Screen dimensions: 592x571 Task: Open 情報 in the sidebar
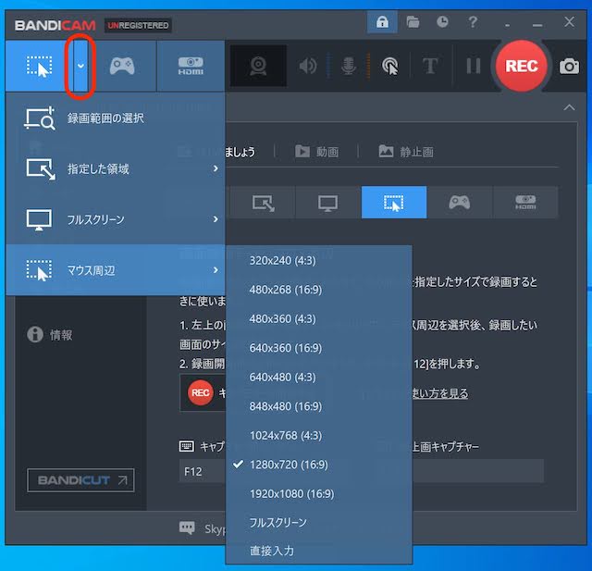[x=50, y=335]
